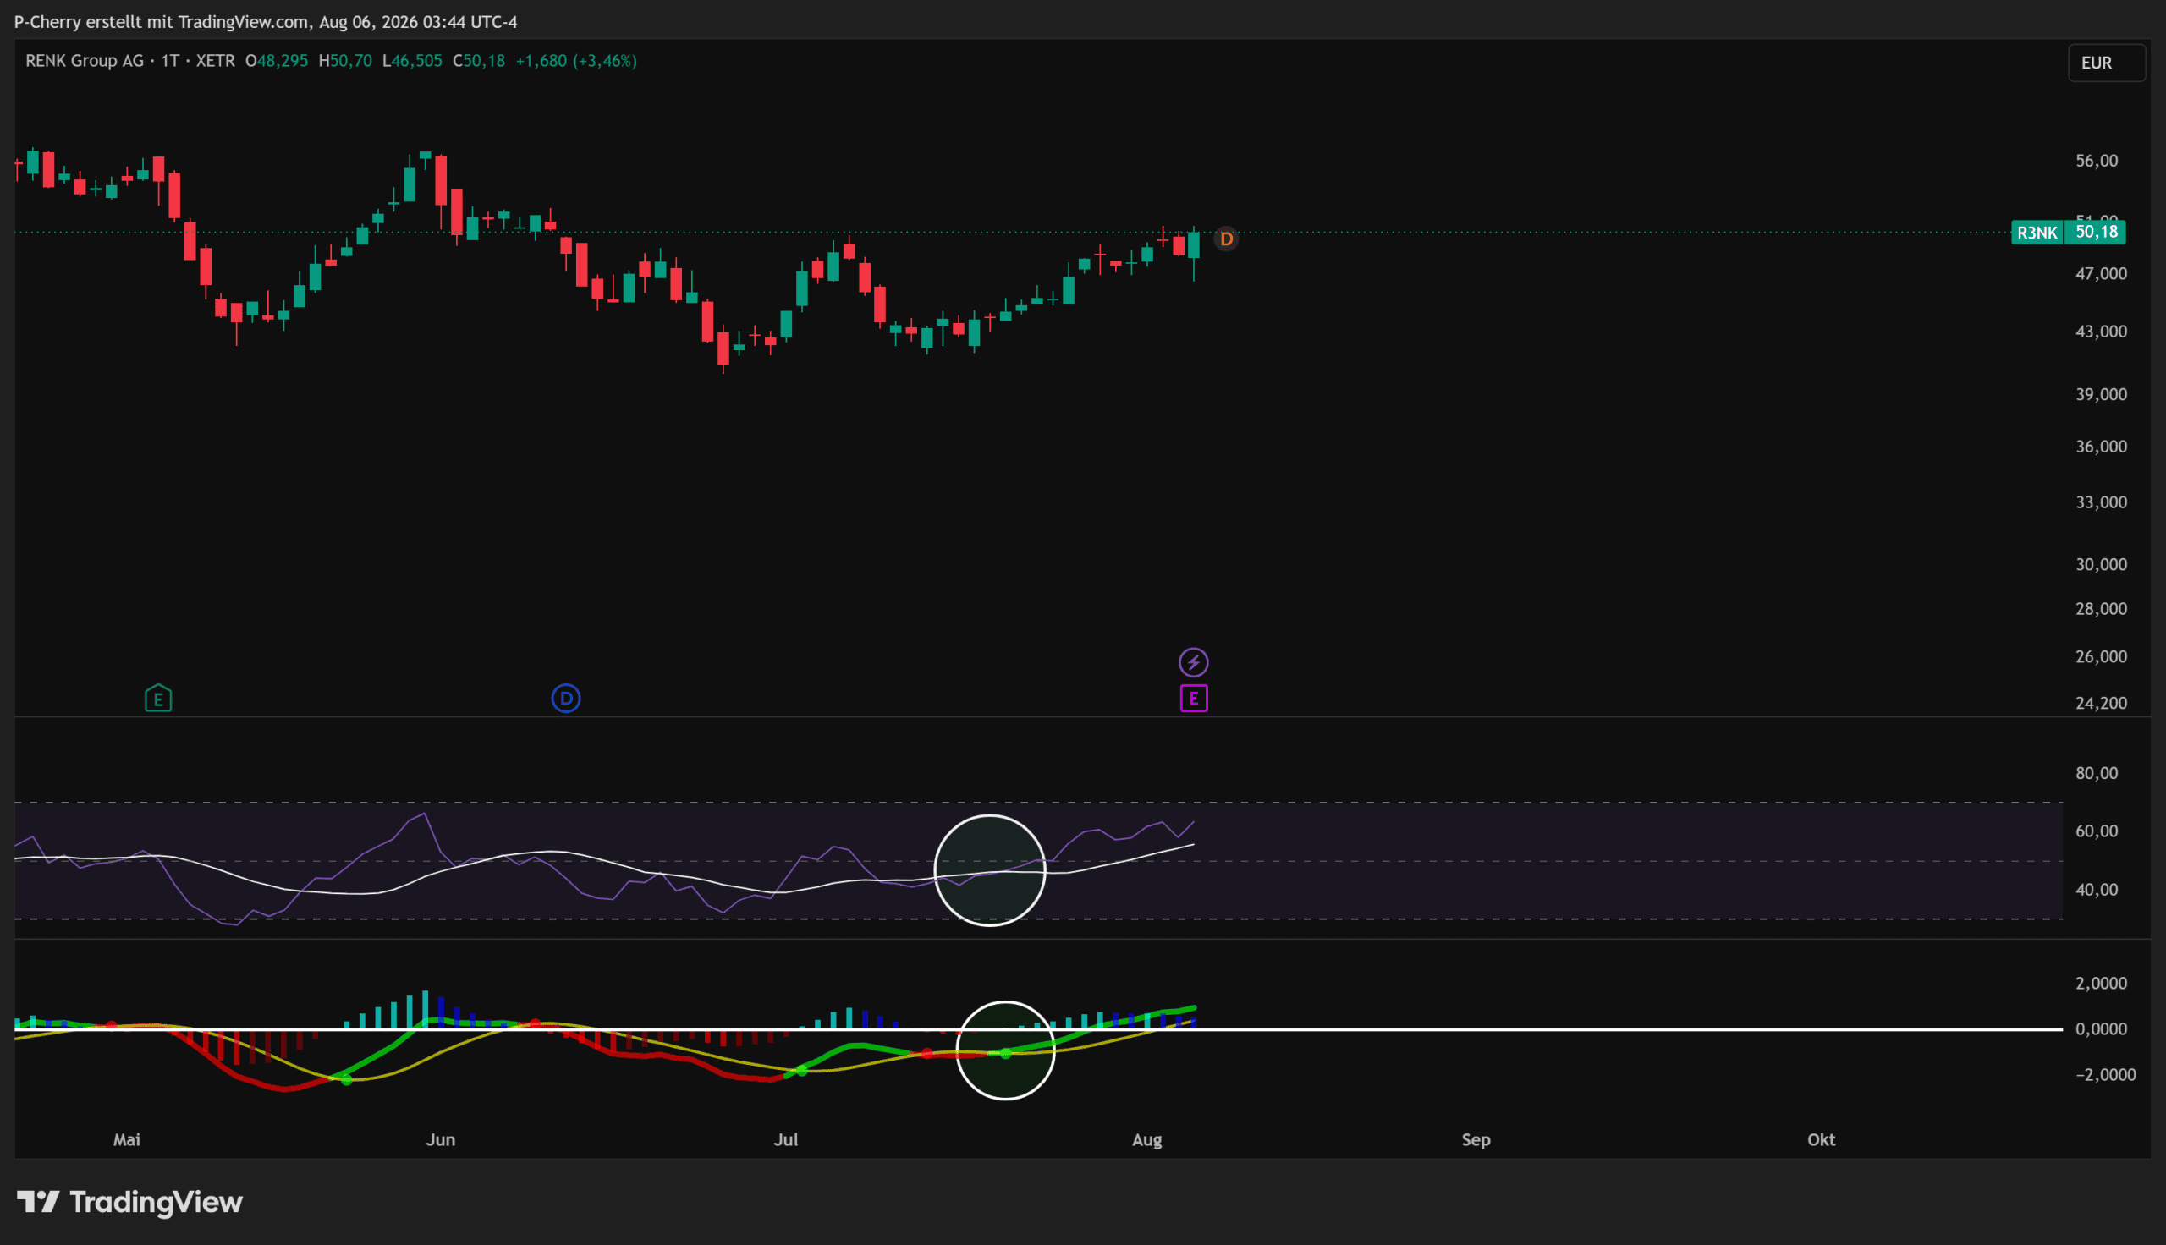Click the high value H50,70
The width and height of the screenshot is (2166, 1245).
click(345, 61)
